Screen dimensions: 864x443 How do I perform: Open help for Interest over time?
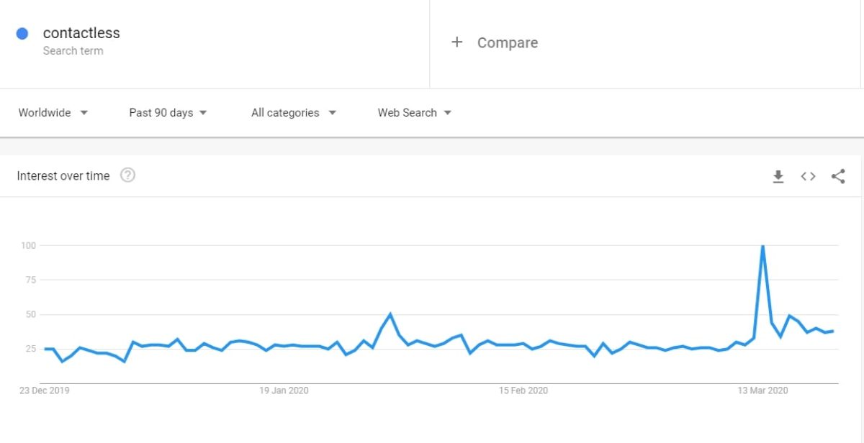[127, 175]
